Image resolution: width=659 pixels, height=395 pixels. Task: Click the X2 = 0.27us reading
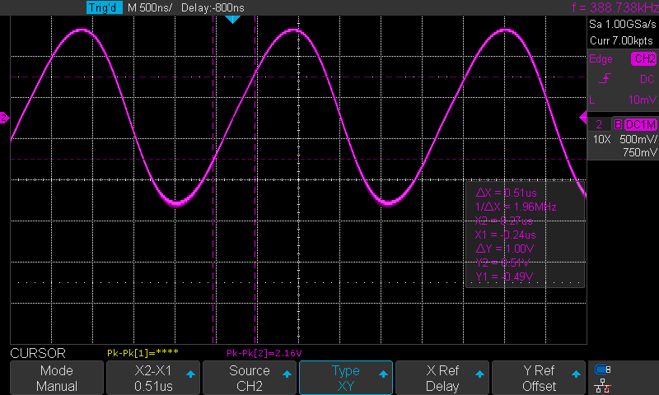click(503, 221)
